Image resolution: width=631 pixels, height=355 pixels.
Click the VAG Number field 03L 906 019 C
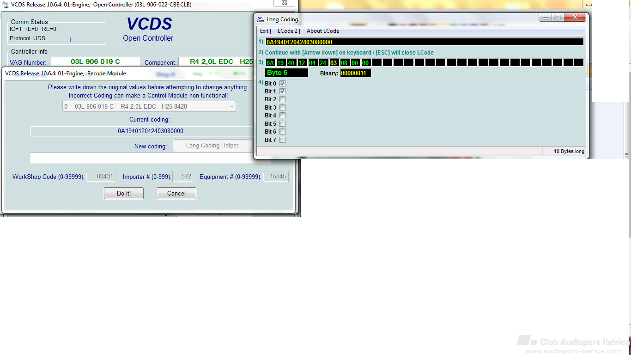[95, 61]
